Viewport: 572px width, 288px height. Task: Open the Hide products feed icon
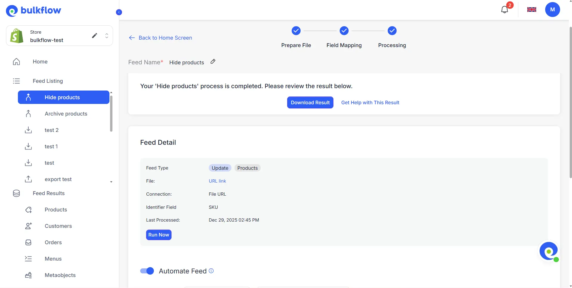tap(28, 97)
